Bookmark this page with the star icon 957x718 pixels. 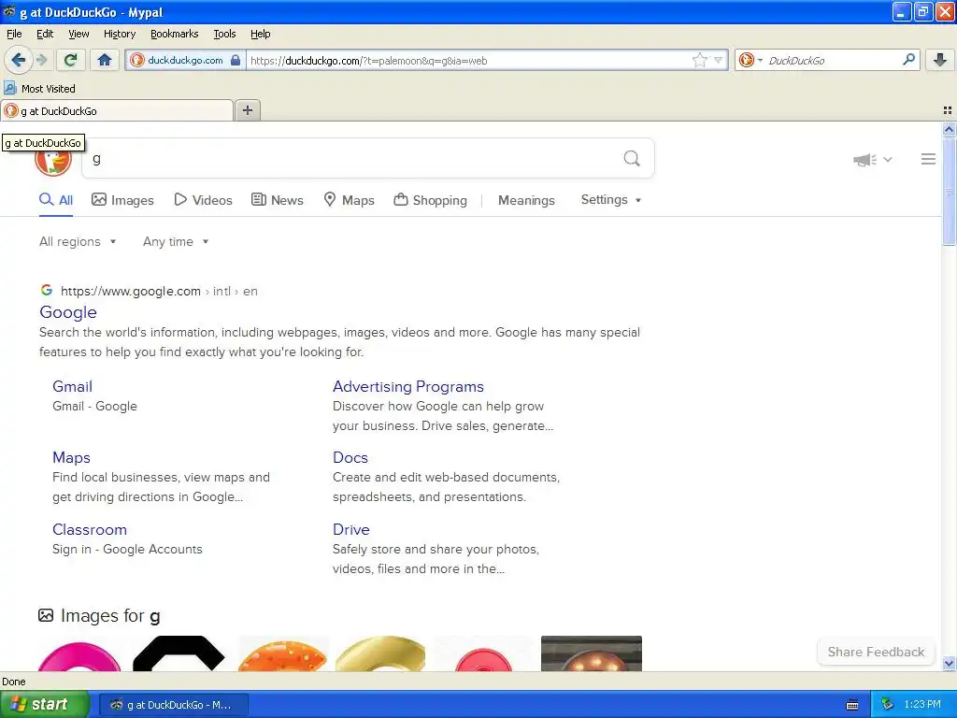point(699,60)
